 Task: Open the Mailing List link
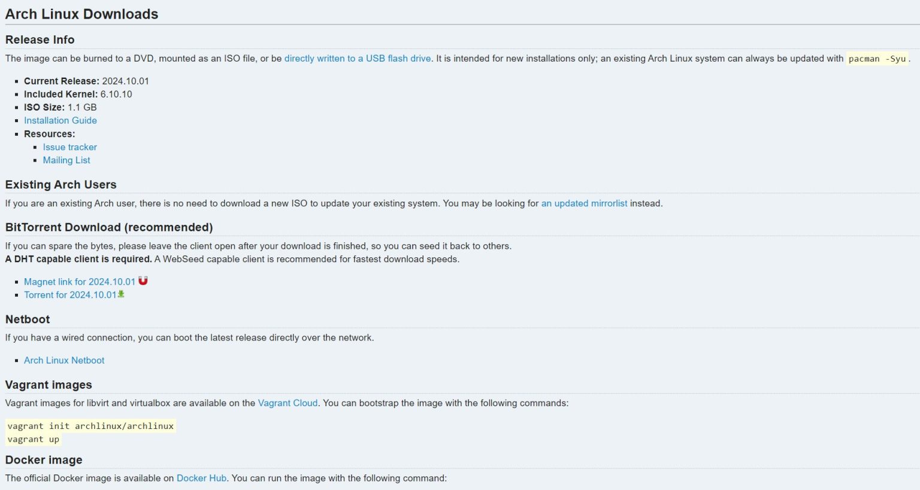pyautogui.click(x=66, y=160)
